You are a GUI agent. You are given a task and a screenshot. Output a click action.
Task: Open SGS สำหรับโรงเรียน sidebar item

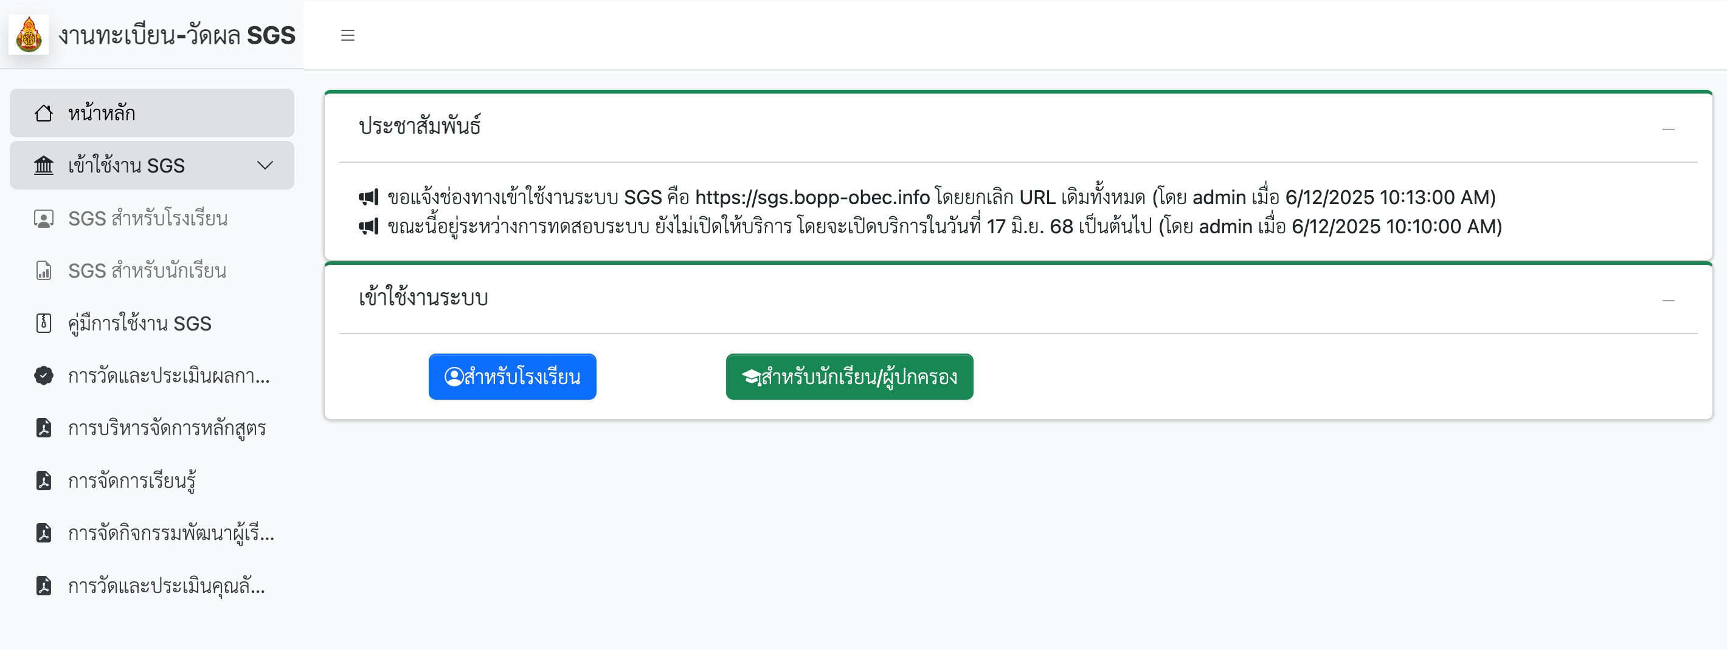tap(148, 219)
